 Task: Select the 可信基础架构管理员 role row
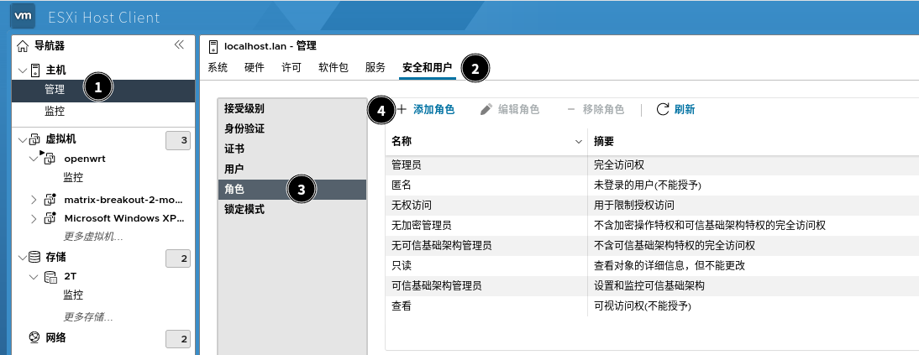coord(652,286)
